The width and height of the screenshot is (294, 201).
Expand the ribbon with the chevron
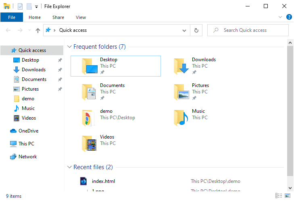pos(281,17)
